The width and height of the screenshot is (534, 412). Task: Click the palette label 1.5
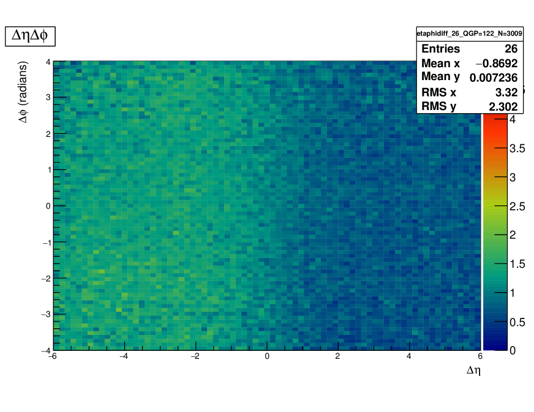(x=517, y=264)
